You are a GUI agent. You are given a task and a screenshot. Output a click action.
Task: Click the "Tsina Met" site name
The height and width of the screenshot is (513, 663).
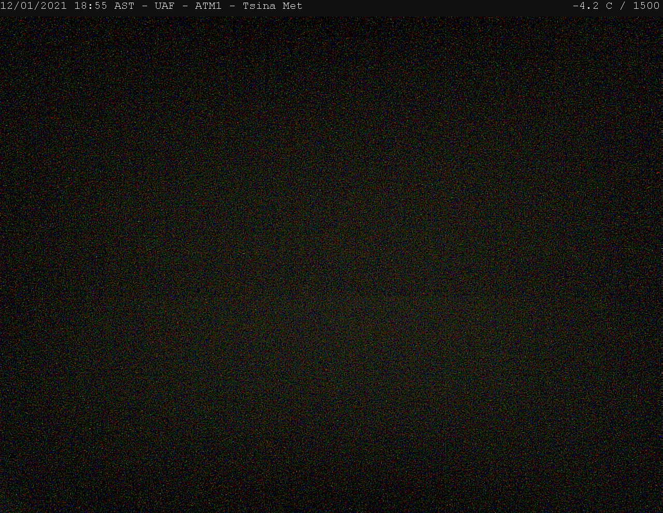coord(272,6)
